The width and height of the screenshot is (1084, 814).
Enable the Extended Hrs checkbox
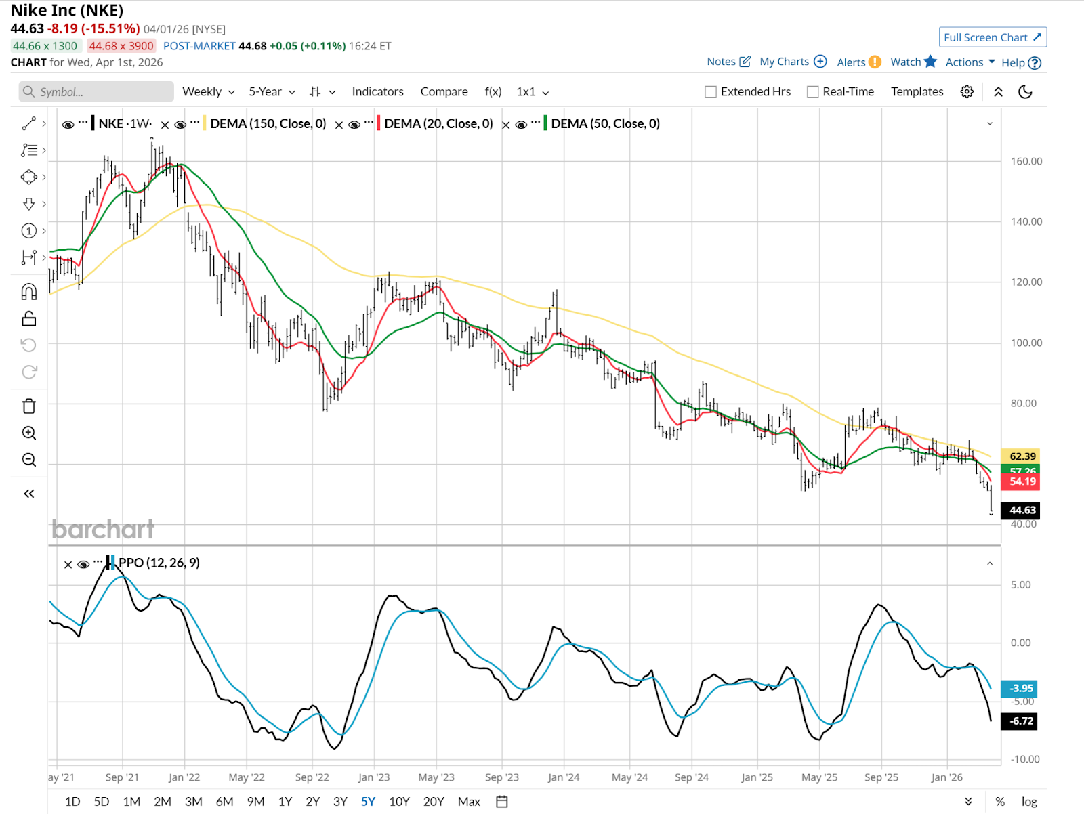pos(711,92)
